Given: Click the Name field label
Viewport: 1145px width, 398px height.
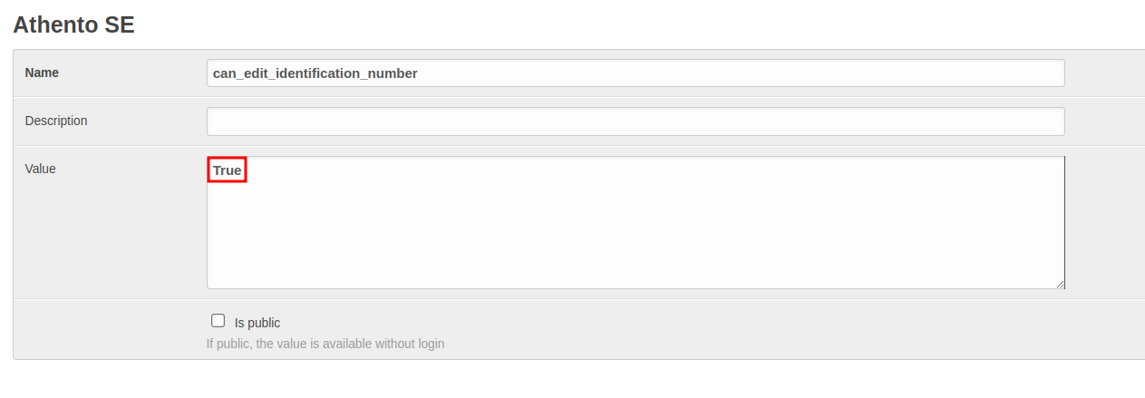Looking at the screenshot, I should click(42, 73).
